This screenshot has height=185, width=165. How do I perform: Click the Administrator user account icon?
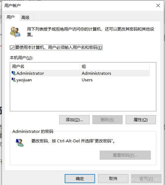click(14, 73)
